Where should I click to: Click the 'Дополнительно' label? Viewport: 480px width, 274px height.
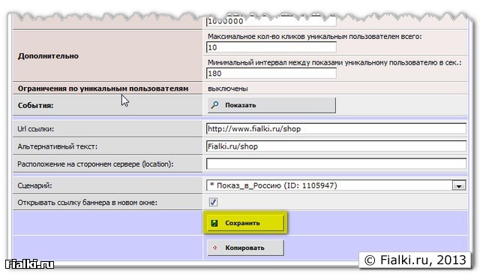click(x=48, y=56)
